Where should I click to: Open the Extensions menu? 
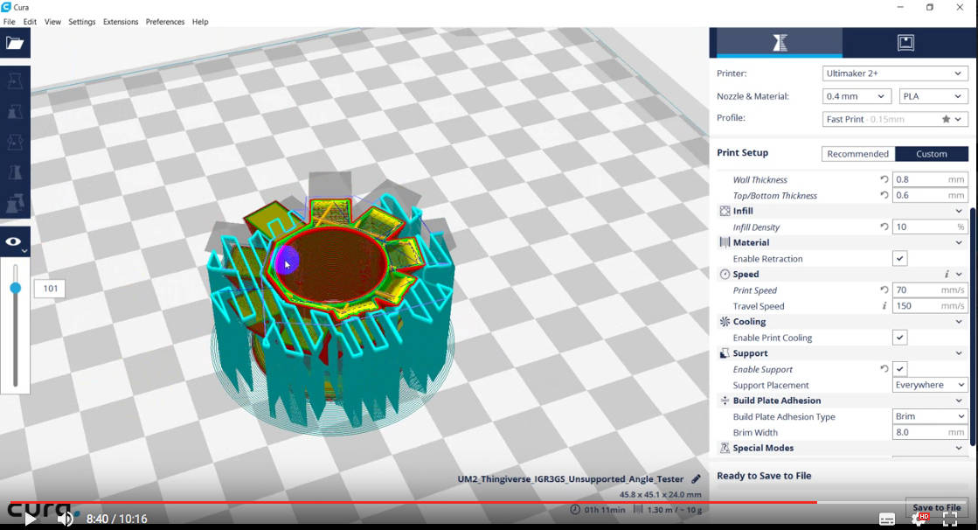pos(121,21)
